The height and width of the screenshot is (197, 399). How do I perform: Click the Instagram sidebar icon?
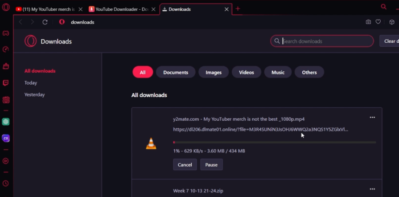[x=6, y=100]
